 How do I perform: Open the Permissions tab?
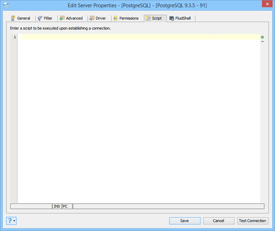(x=126, y=18)
